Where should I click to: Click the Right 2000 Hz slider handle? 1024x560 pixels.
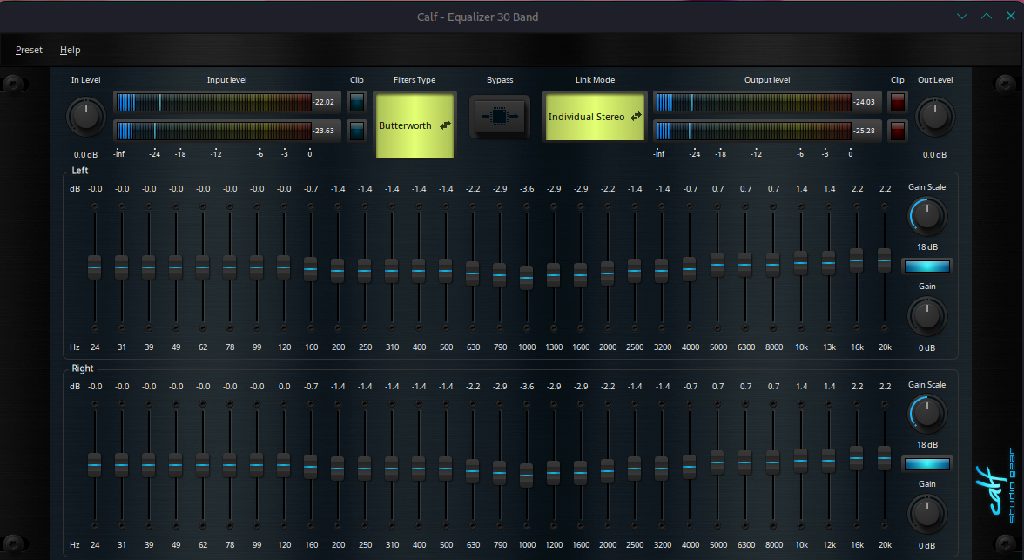(608, 471)
